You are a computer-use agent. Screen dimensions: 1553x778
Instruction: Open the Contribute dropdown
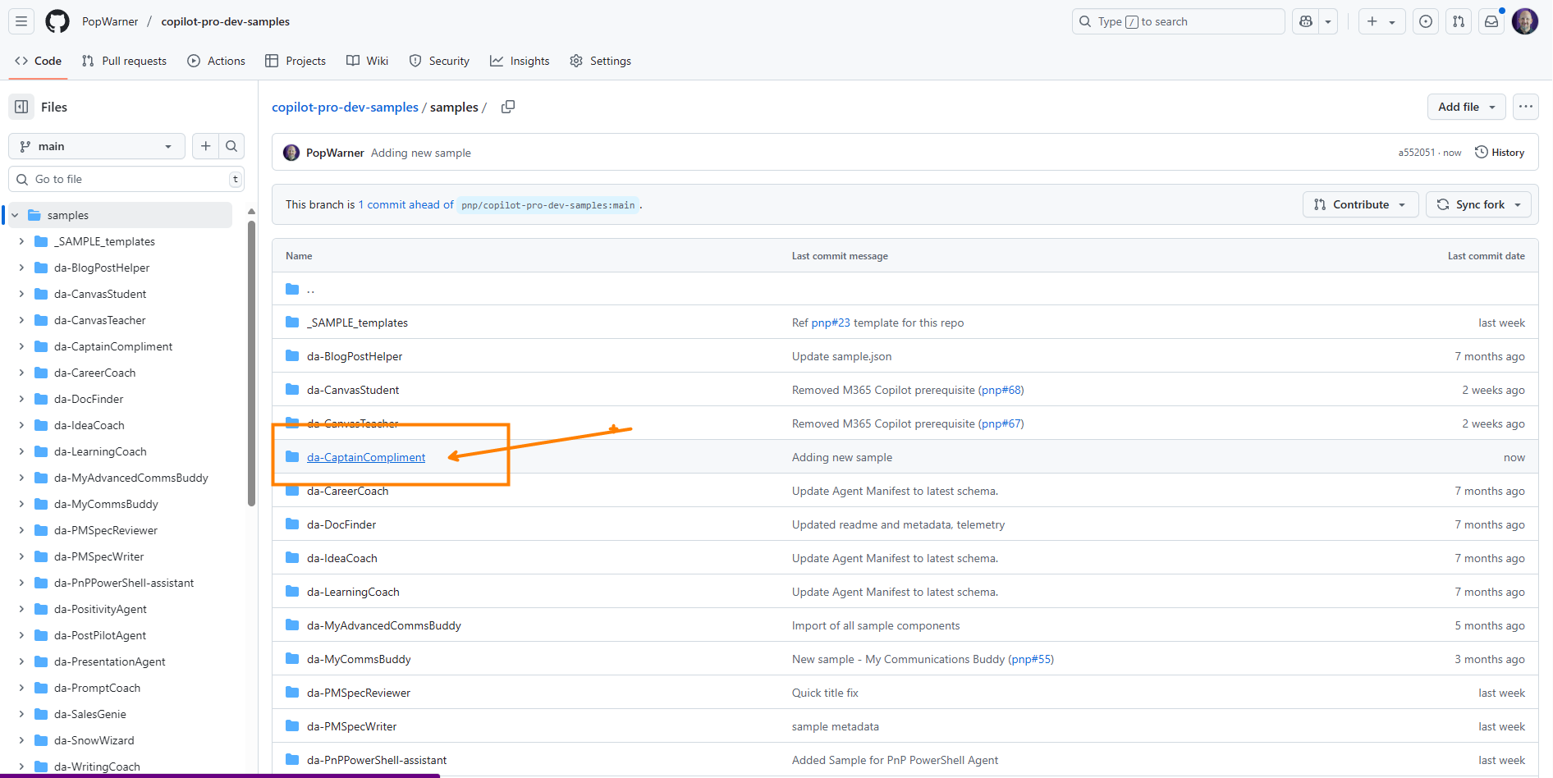tap(1361, 204)
